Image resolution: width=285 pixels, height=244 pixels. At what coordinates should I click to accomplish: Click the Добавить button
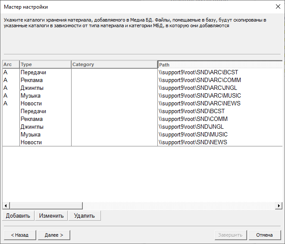pyautogui.click(x=18, y=215)
